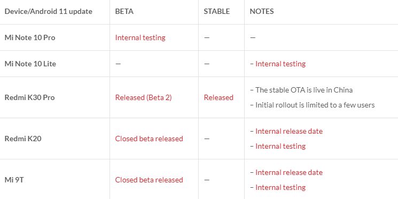Viewport: 398px width, 199px height.
Task: Open Redmi K30 Pro stable Released link
Action: point(218,97)
